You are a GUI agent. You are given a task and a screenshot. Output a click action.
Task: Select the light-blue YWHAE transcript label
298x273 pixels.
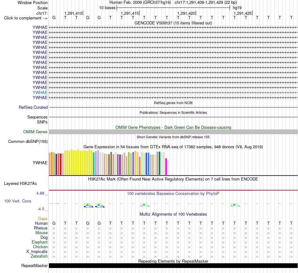(40, 92)
